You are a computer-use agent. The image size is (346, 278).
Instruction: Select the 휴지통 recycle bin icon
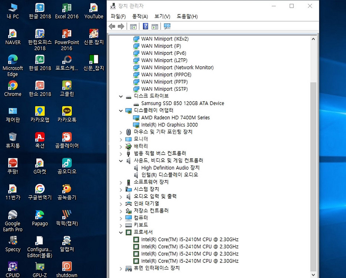tap(13, 140)
